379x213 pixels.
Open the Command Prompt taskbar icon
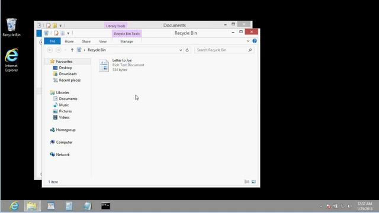pos(105,206)
